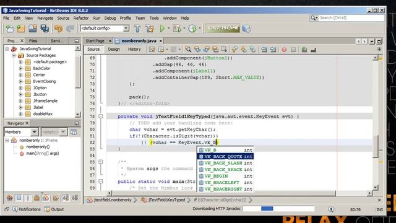Click the Downloading HTTP Javadoc progress bar
Viewport: 396px width, 223px height.
point(279,209)
